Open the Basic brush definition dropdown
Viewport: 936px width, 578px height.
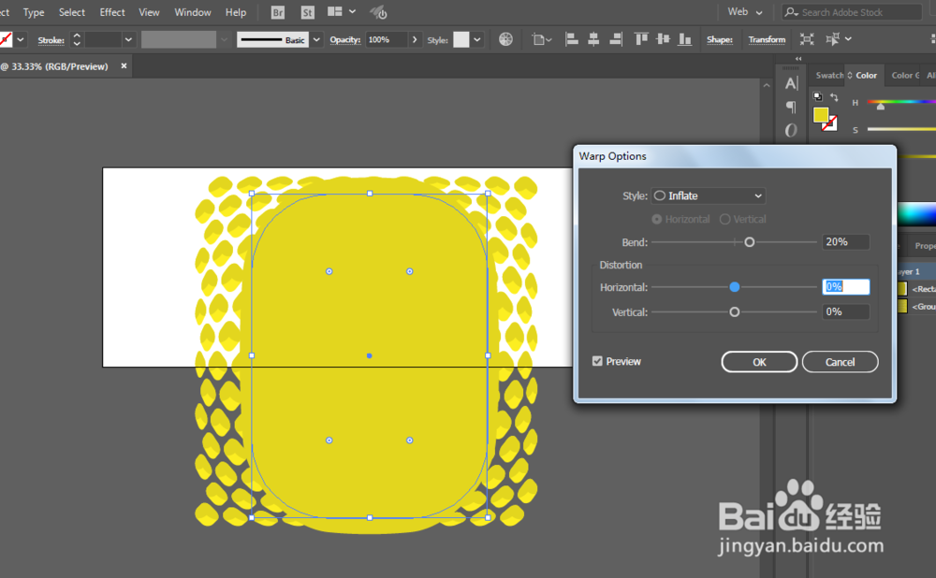(x=316, y=39)
